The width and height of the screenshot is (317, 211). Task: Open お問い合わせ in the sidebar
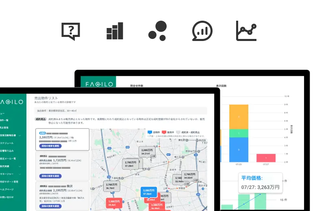[x=7, y=197]
